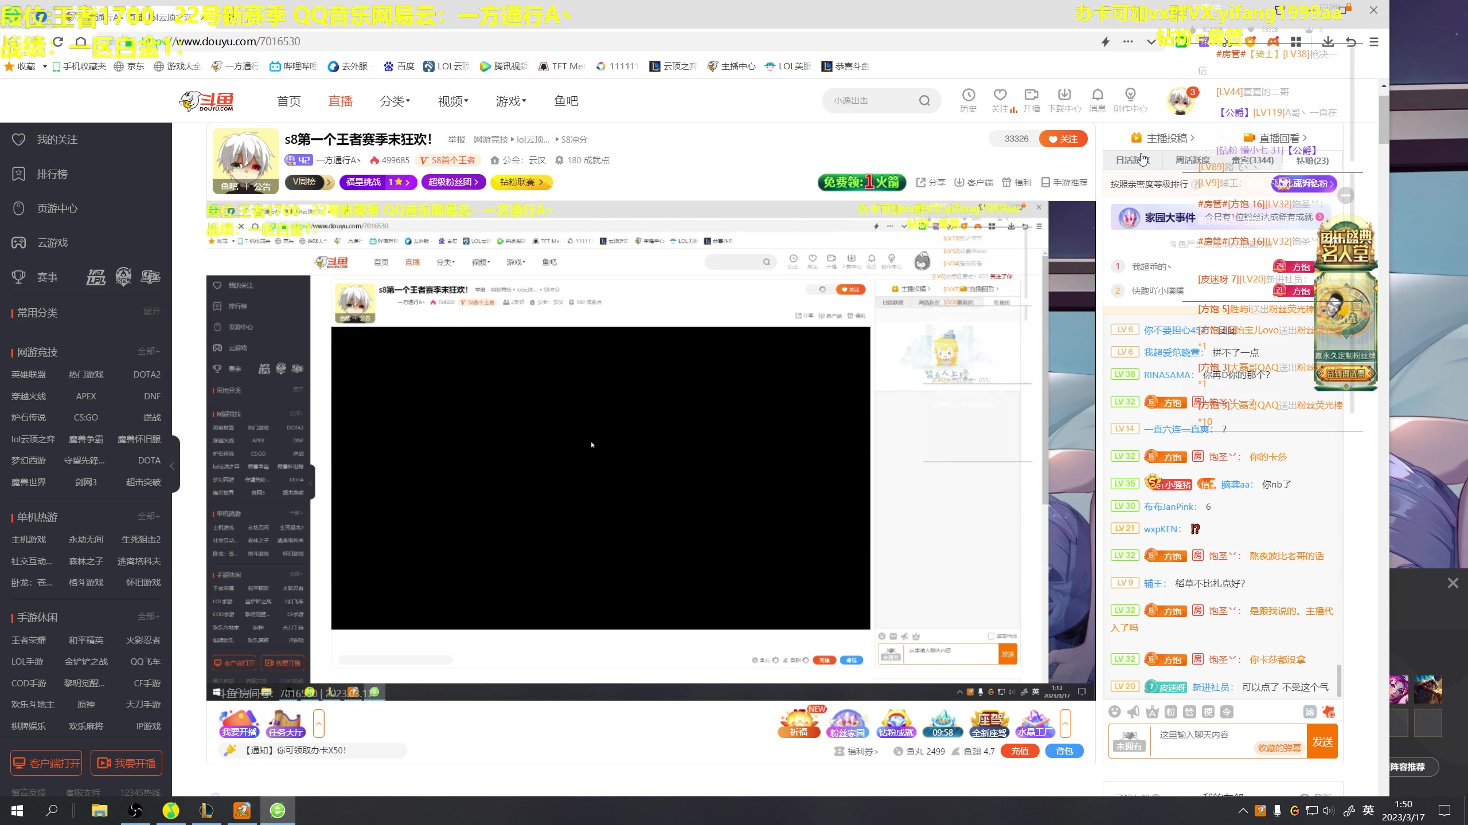This screenshot has width=1468, height=825.
Task: Open File Explorer on taskbar
Action: point(100,810)
